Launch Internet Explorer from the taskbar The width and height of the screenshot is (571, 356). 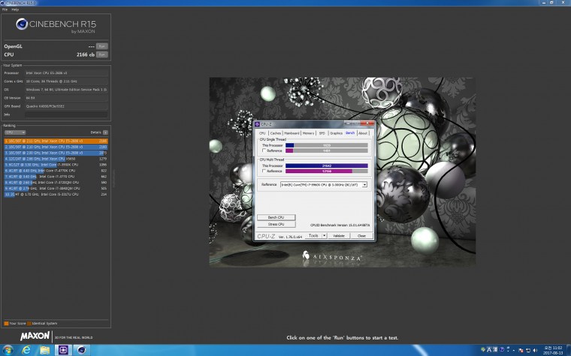point(26,350)
